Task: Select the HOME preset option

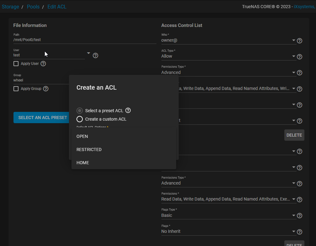Action: tap(82, 162)
